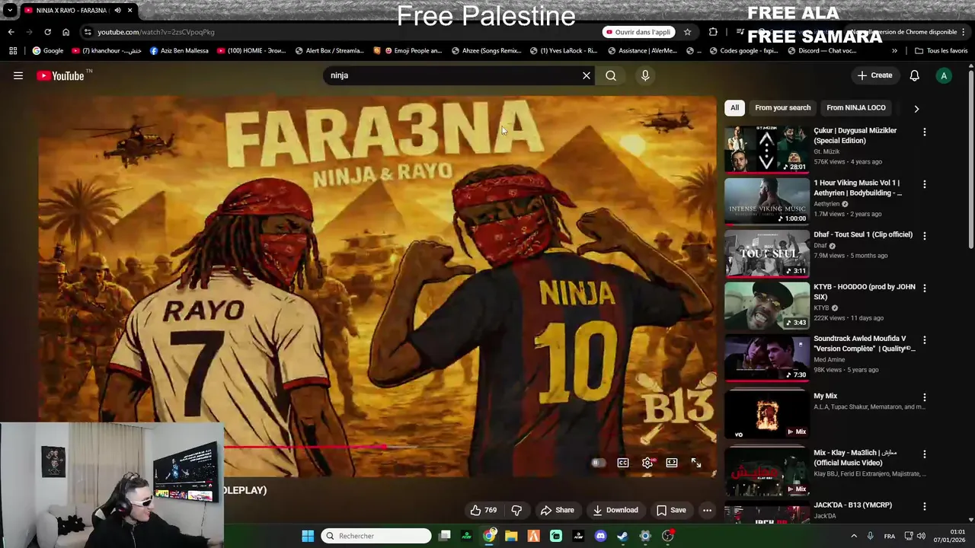This screenshot has height=548, width=975.
Task: Open the Chrome extensions puzzle icon
Action: 713,32
